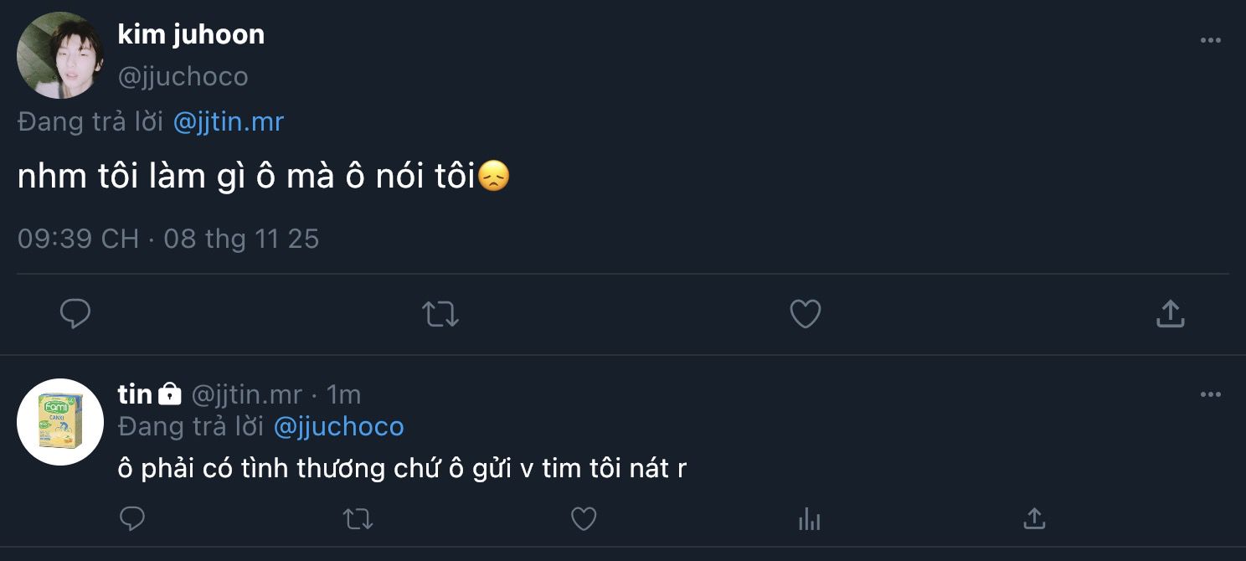Open the @jjtin.mr mention link

(229, 122)
